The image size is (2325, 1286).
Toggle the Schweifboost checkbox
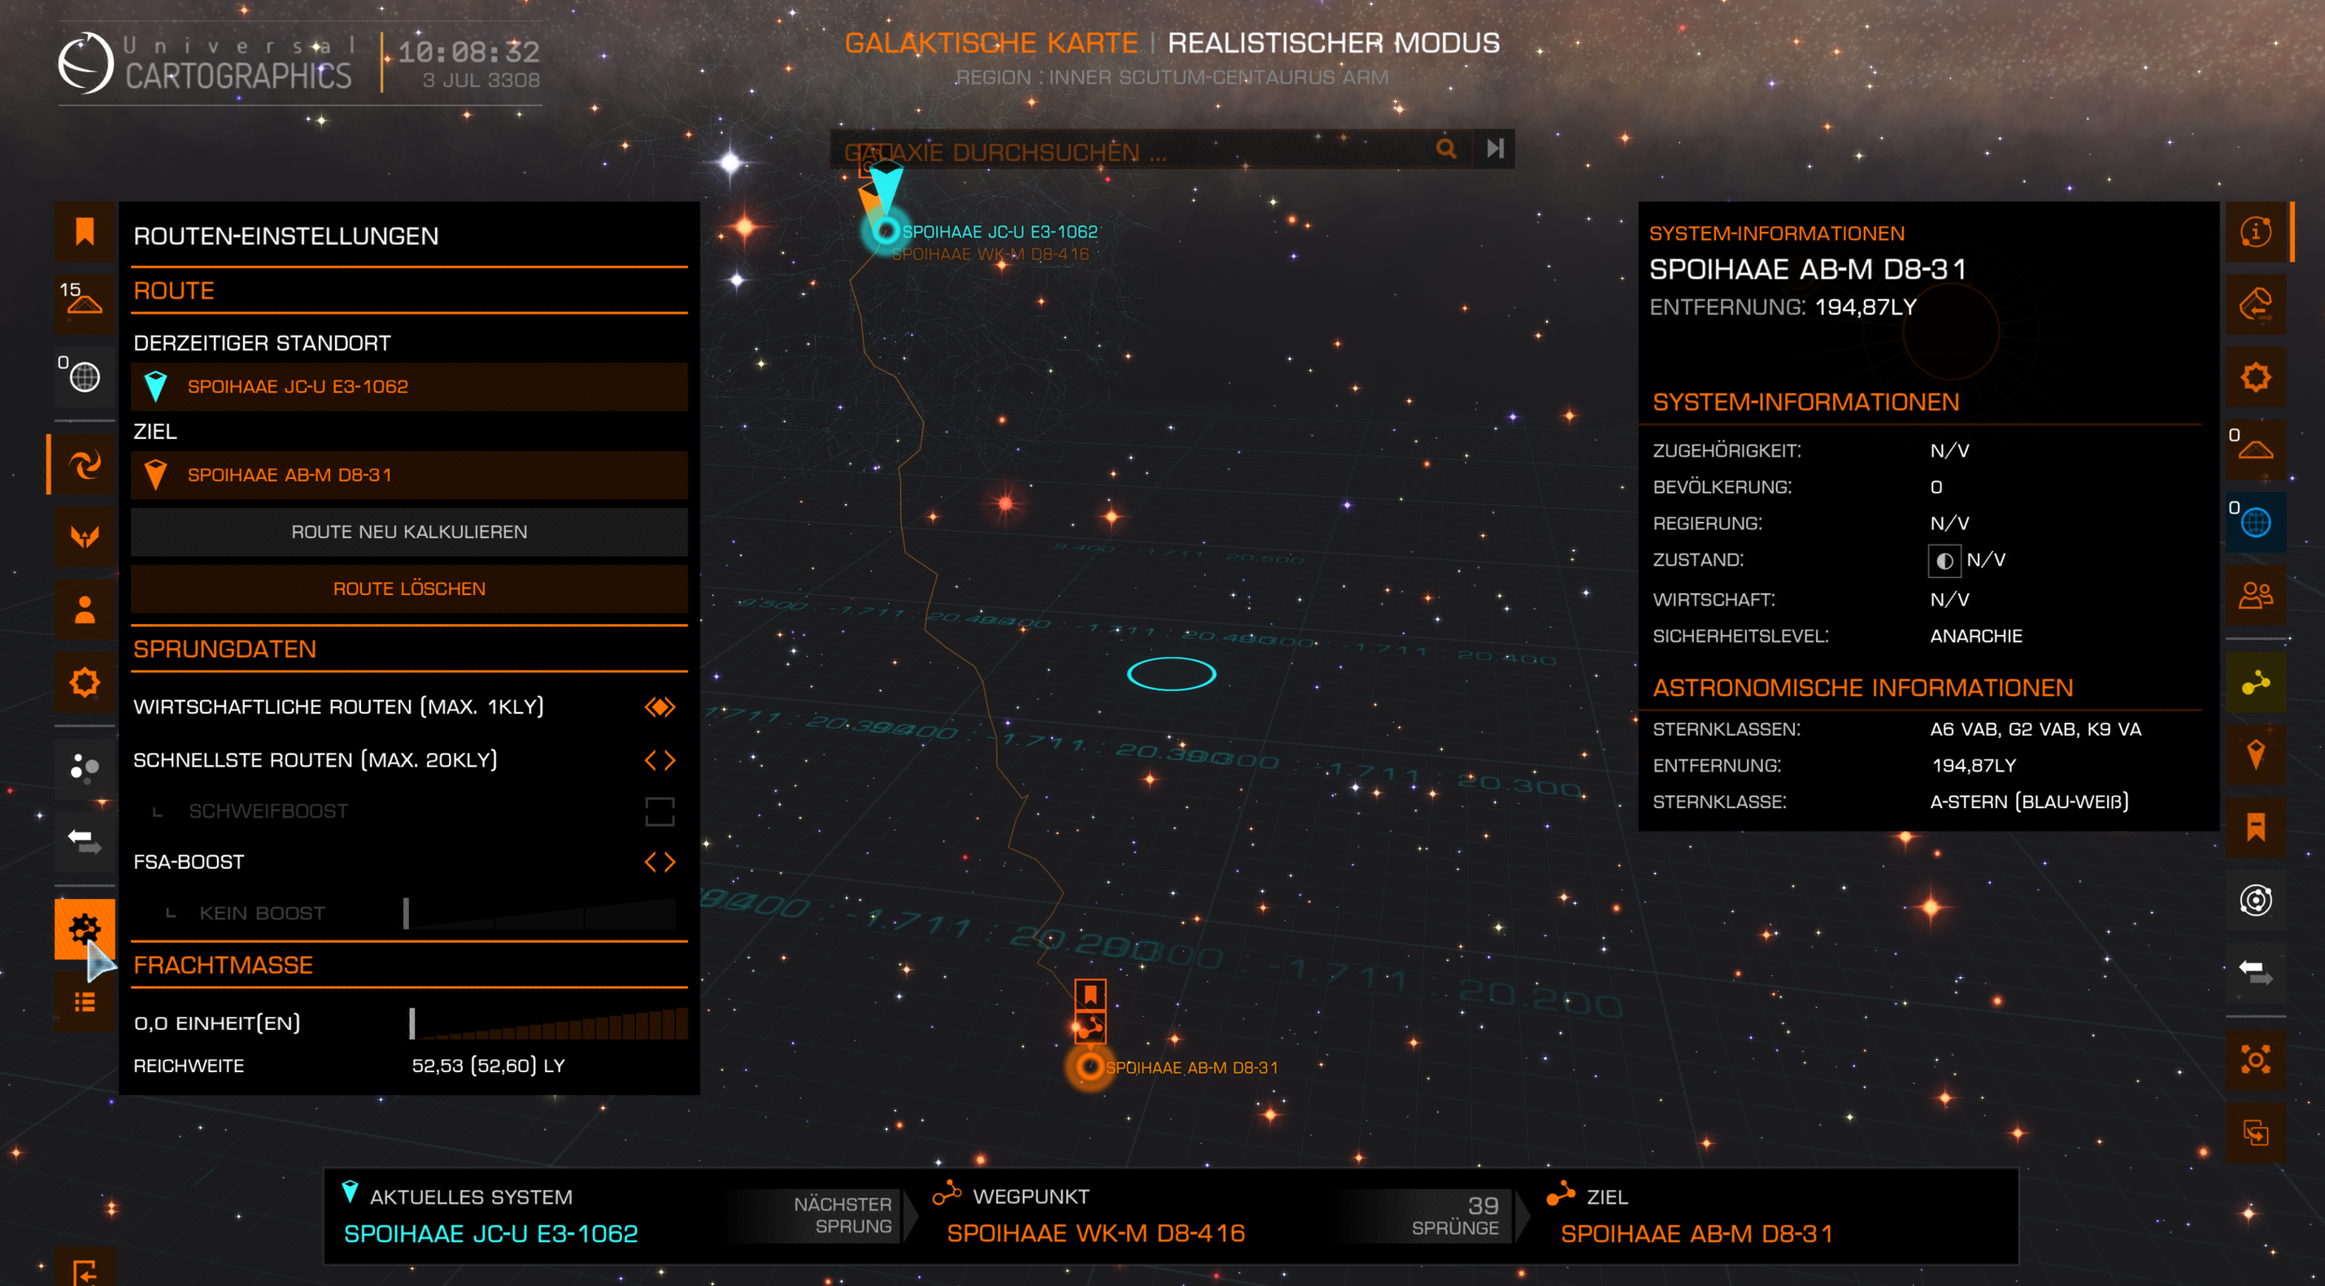pos(660,811)
